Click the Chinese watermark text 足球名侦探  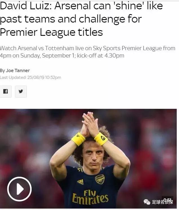click(x=162, y=202)
